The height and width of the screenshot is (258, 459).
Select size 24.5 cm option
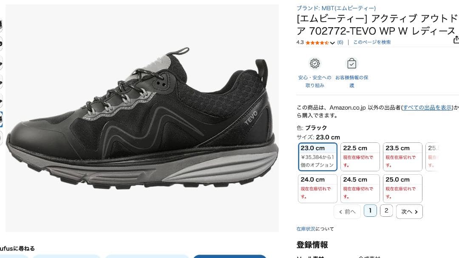pos(360,189)
